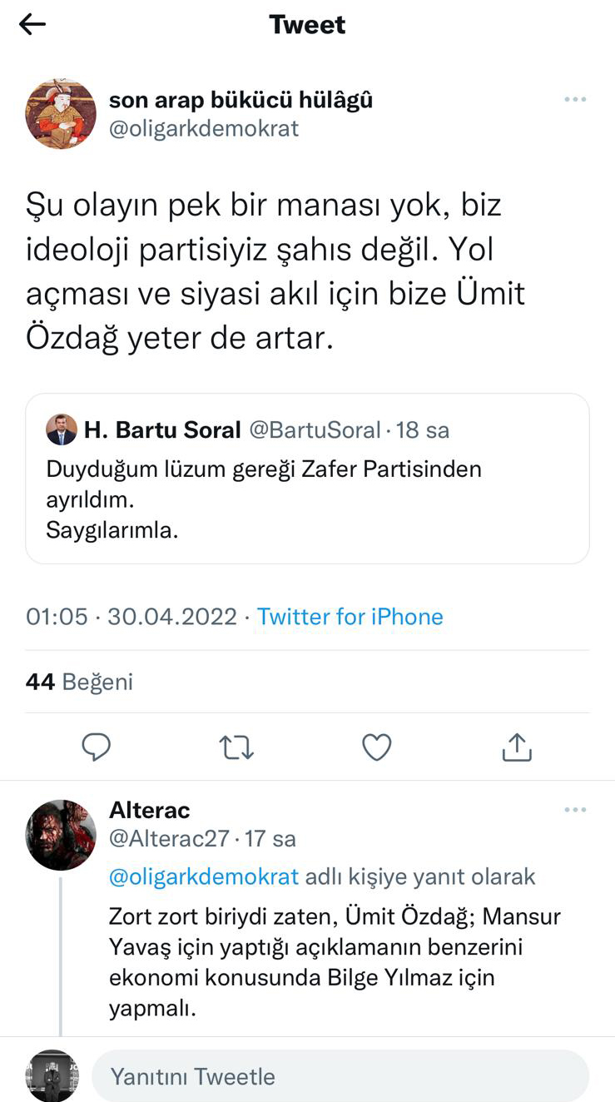Tap H. Bartu Soral's small avatar
615x1102 pixels.
pyautogui.click(x=62, y=429)
